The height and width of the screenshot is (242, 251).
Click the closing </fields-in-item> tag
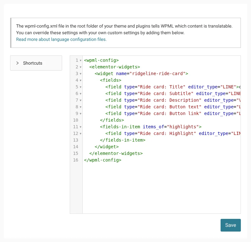[x=123, y=140]
